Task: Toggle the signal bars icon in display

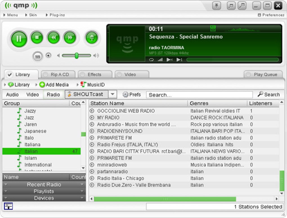Action: coord(160,60)
